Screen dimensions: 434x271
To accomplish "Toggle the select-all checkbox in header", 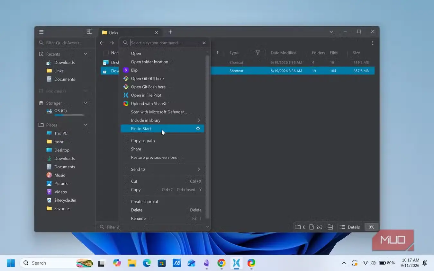I will [106, 53].
